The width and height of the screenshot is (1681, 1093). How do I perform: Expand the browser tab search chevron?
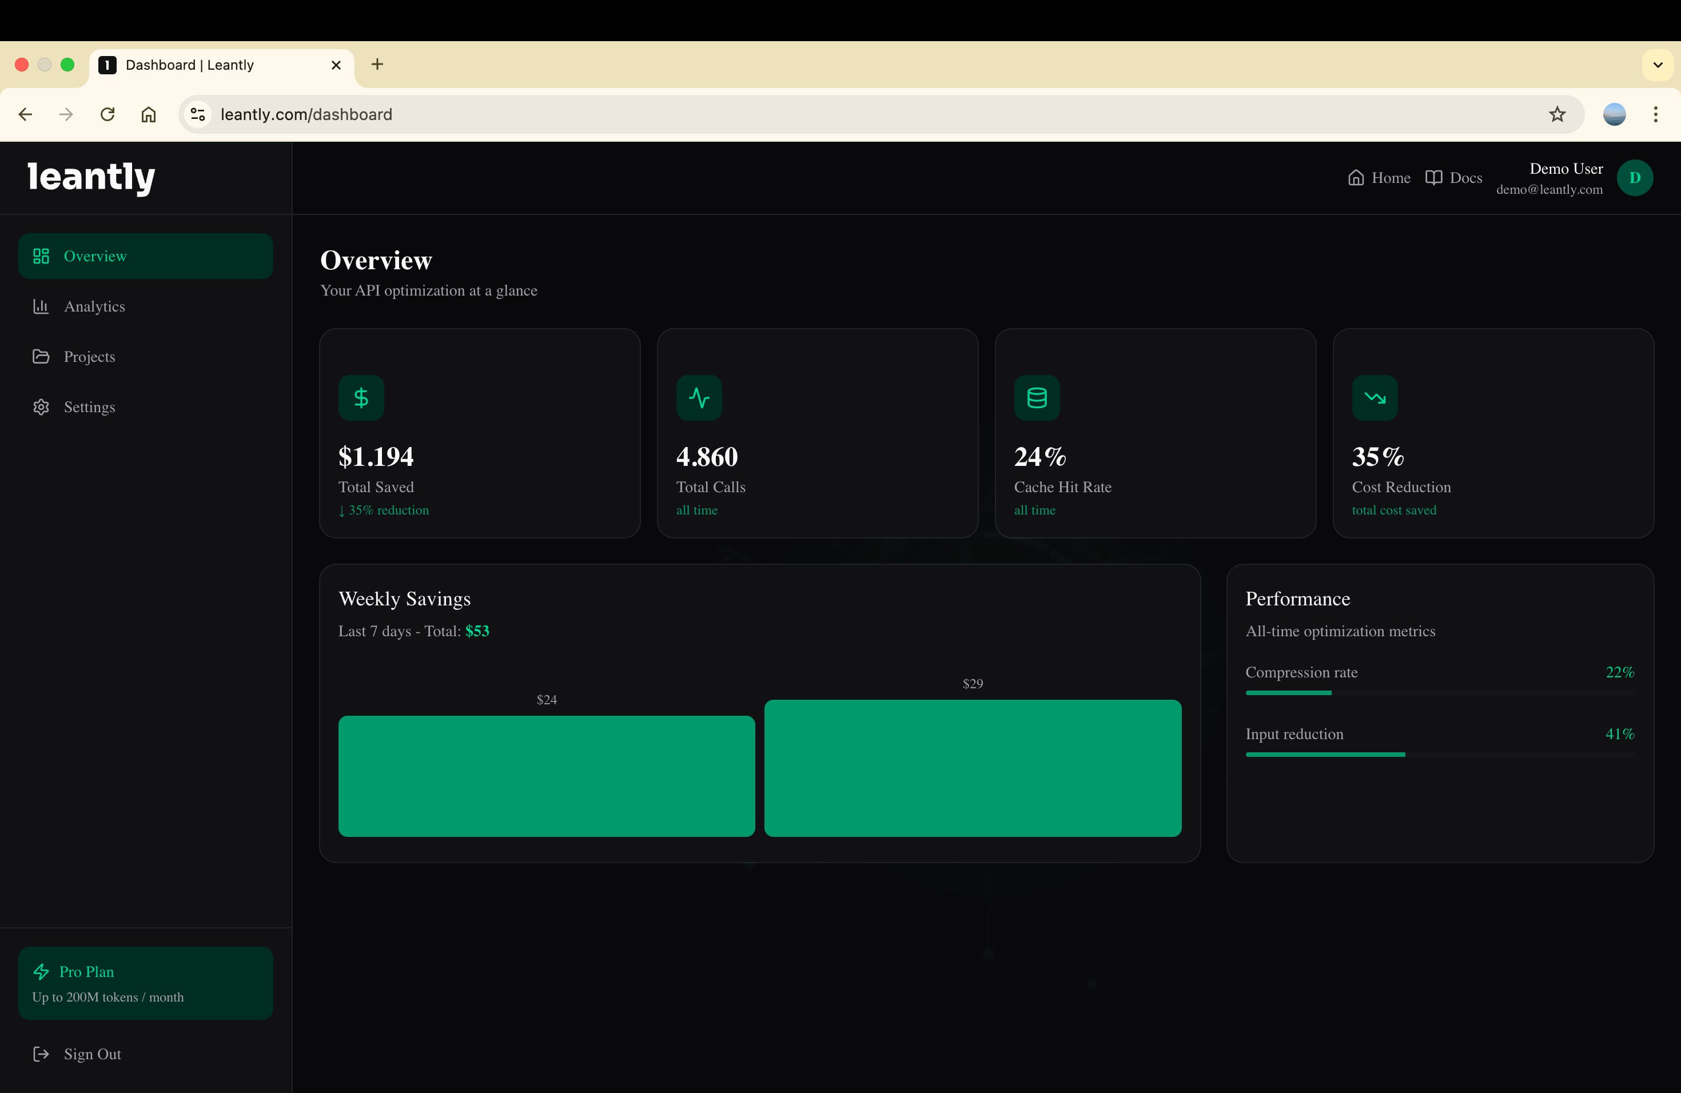coord(1657,65)
